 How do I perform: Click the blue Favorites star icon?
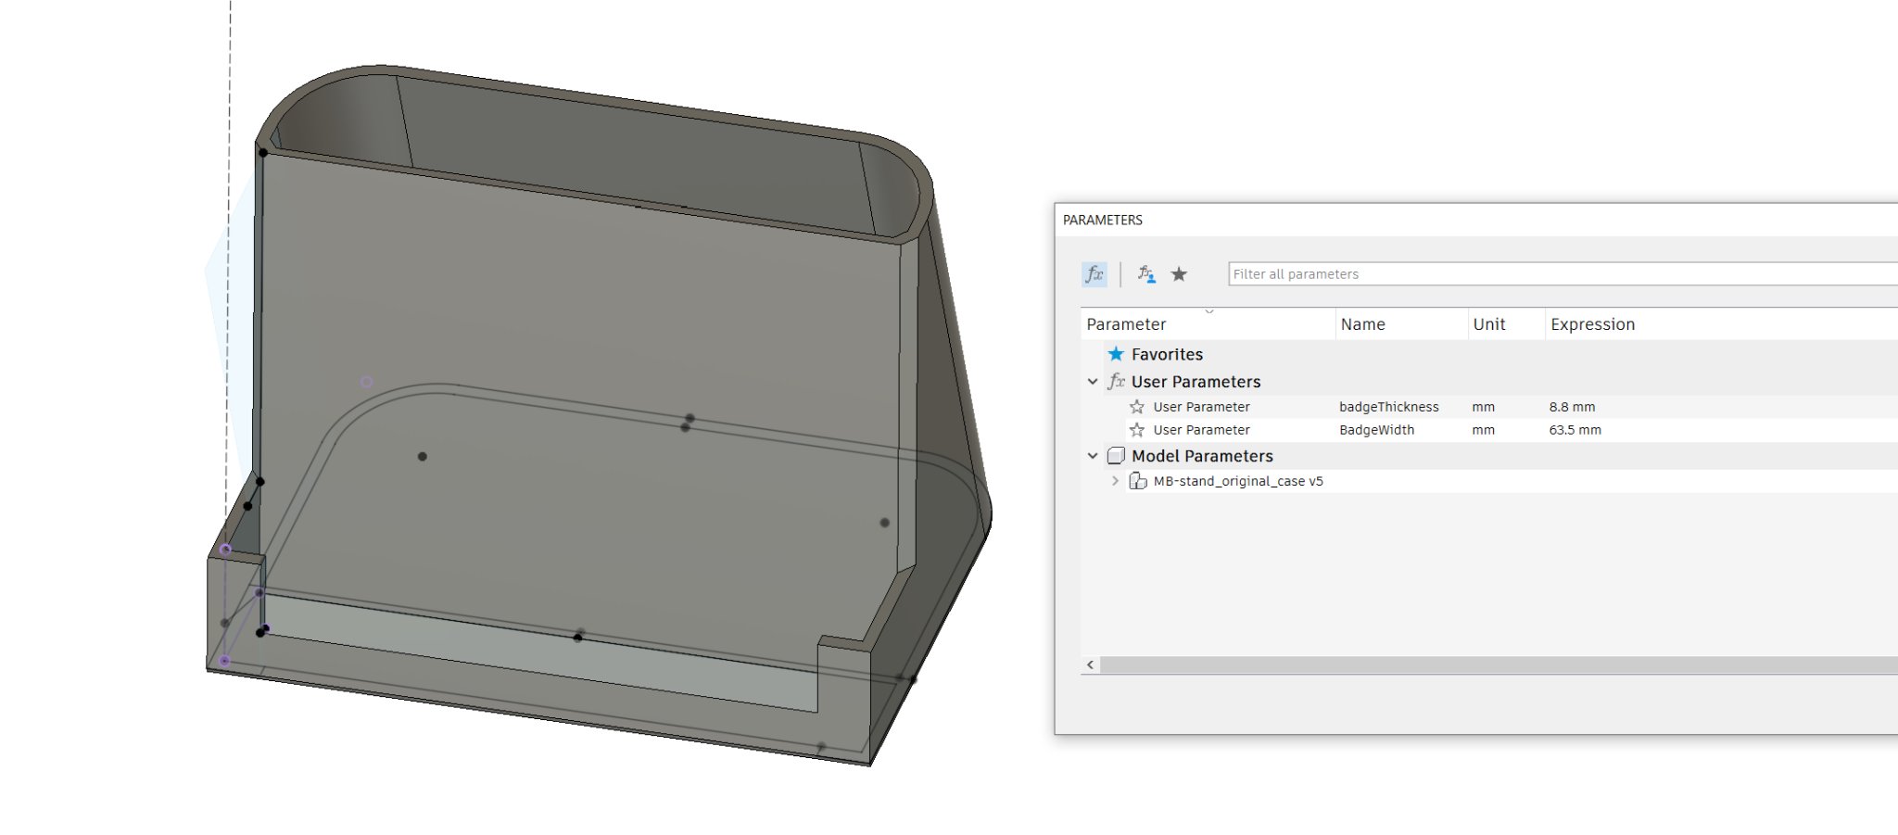[1116, 354]
